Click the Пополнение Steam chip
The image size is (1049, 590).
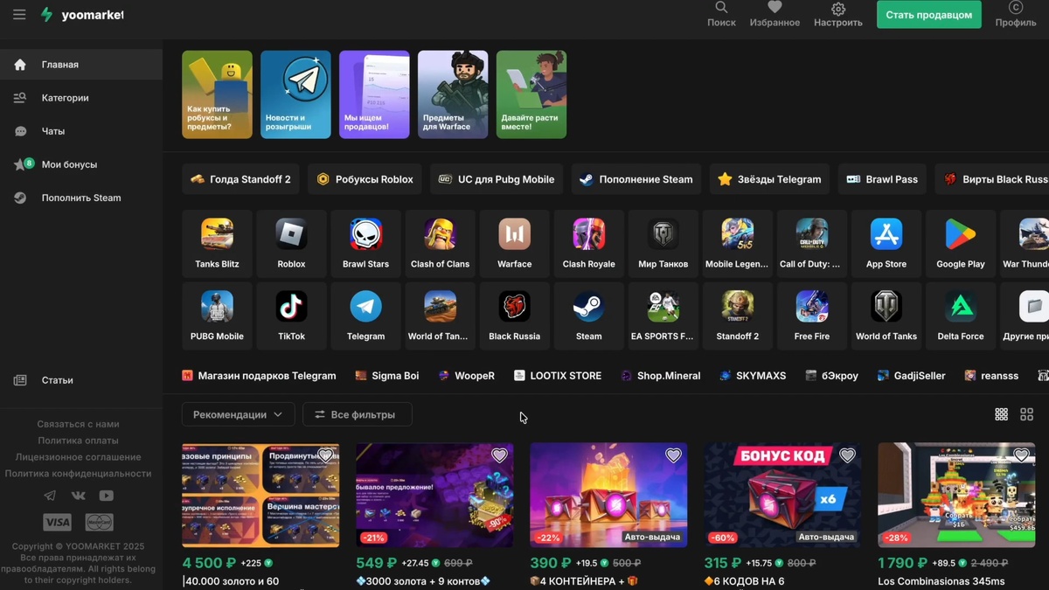[x=636, y=179]
